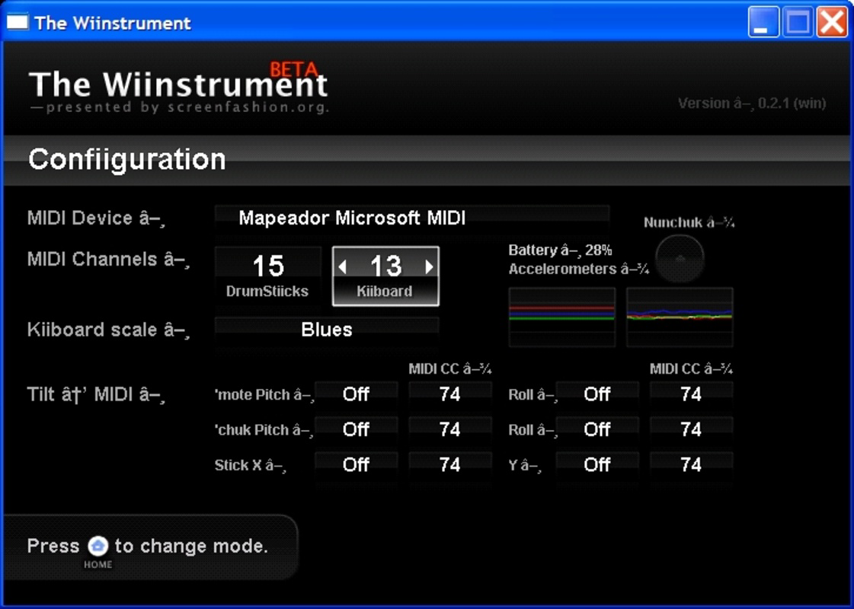Screen dimensions: 854x609
Task: Click the Version 0.2.1 (win) text
Action: 752,104
